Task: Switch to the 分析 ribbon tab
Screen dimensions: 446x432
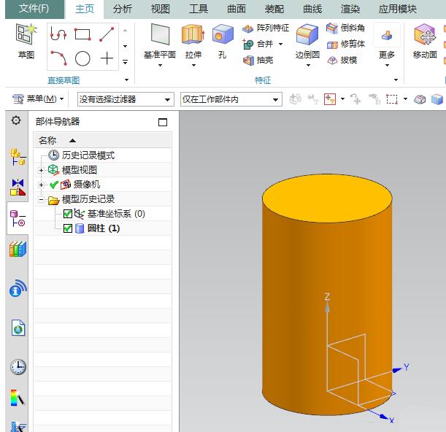Action: pos(123,9)
